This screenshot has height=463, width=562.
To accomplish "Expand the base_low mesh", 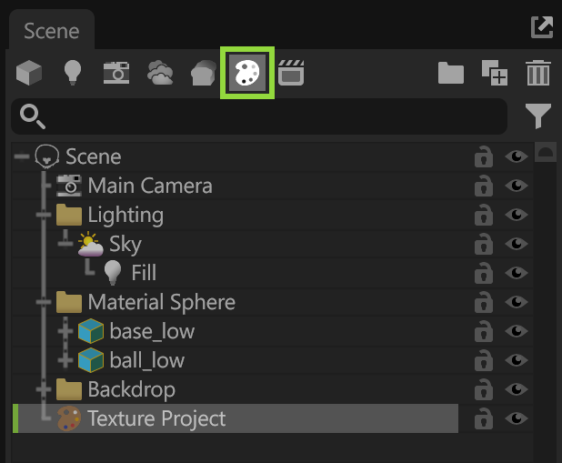I will (x=65, y=331).
